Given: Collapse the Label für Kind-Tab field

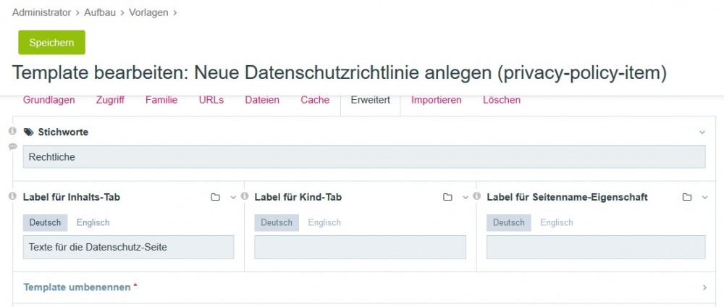Looking at the screenshot, I should 466,198.
